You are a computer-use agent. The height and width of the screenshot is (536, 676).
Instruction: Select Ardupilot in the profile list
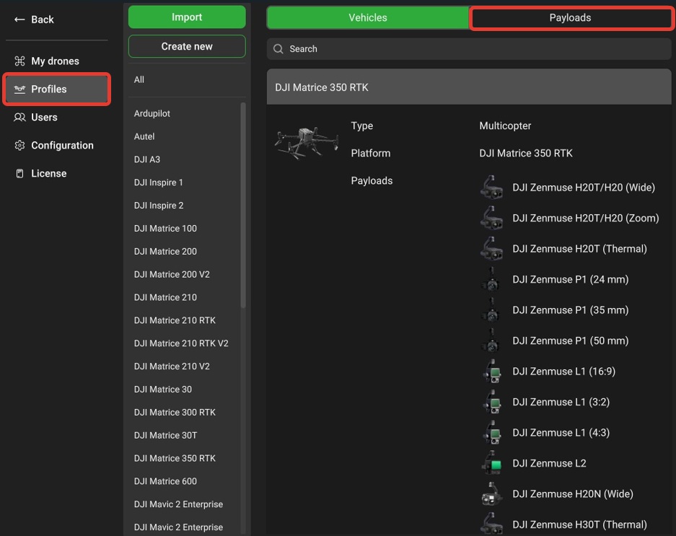click(152, 113)
